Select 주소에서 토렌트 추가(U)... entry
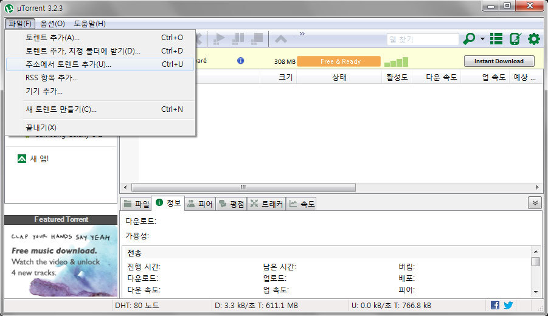This screenshot has height=316, width=548. 100,64
